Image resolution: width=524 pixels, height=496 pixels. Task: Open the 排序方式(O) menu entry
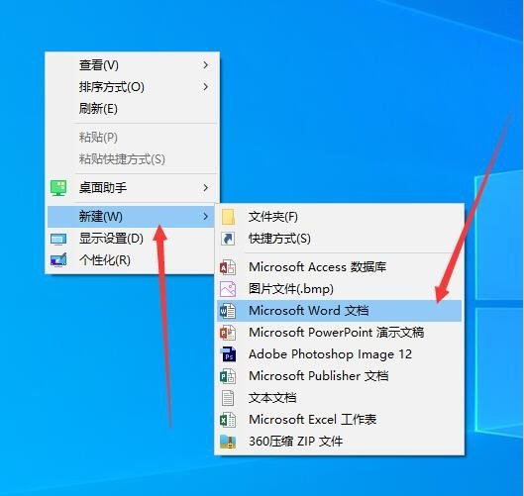[x=133, y=87]
